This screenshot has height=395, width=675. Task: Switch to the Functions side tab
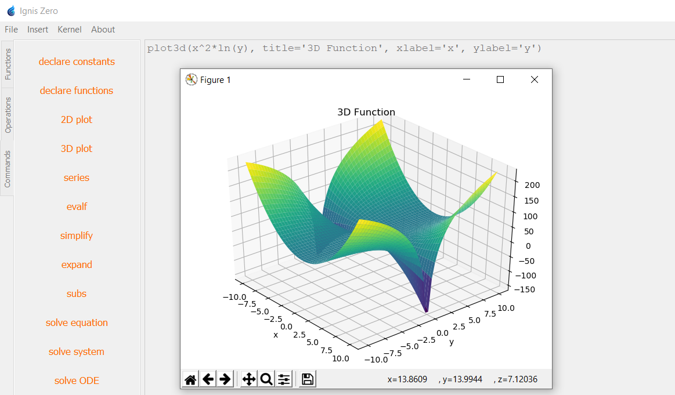pyautogui.click(x=8, y=64)
